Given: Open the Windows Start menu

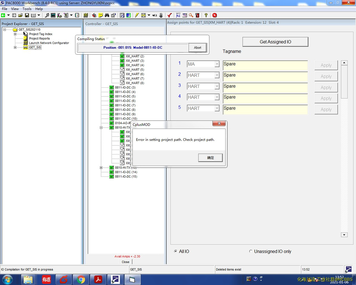Looking at the screenshot, I should click(7, 279).
